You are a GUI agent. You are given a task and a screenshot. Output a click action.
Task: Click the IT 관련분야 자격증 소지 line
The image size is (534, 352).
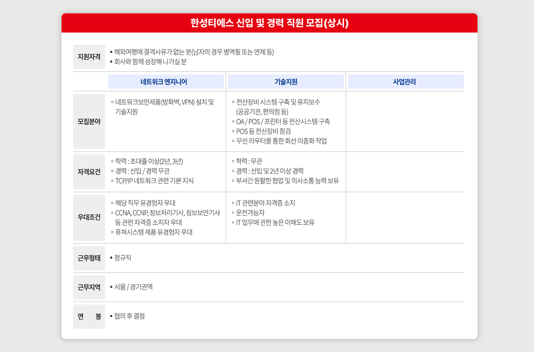[266, 203]
